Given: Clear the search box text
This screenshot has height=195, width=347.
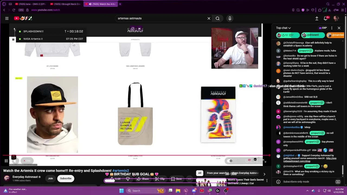Looking at the screenshot, I should click(x=209, y=18).
